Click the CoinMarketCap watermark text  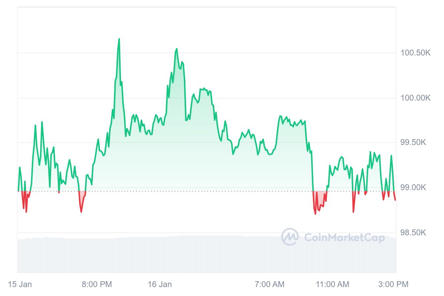click(x=344, y=238)
